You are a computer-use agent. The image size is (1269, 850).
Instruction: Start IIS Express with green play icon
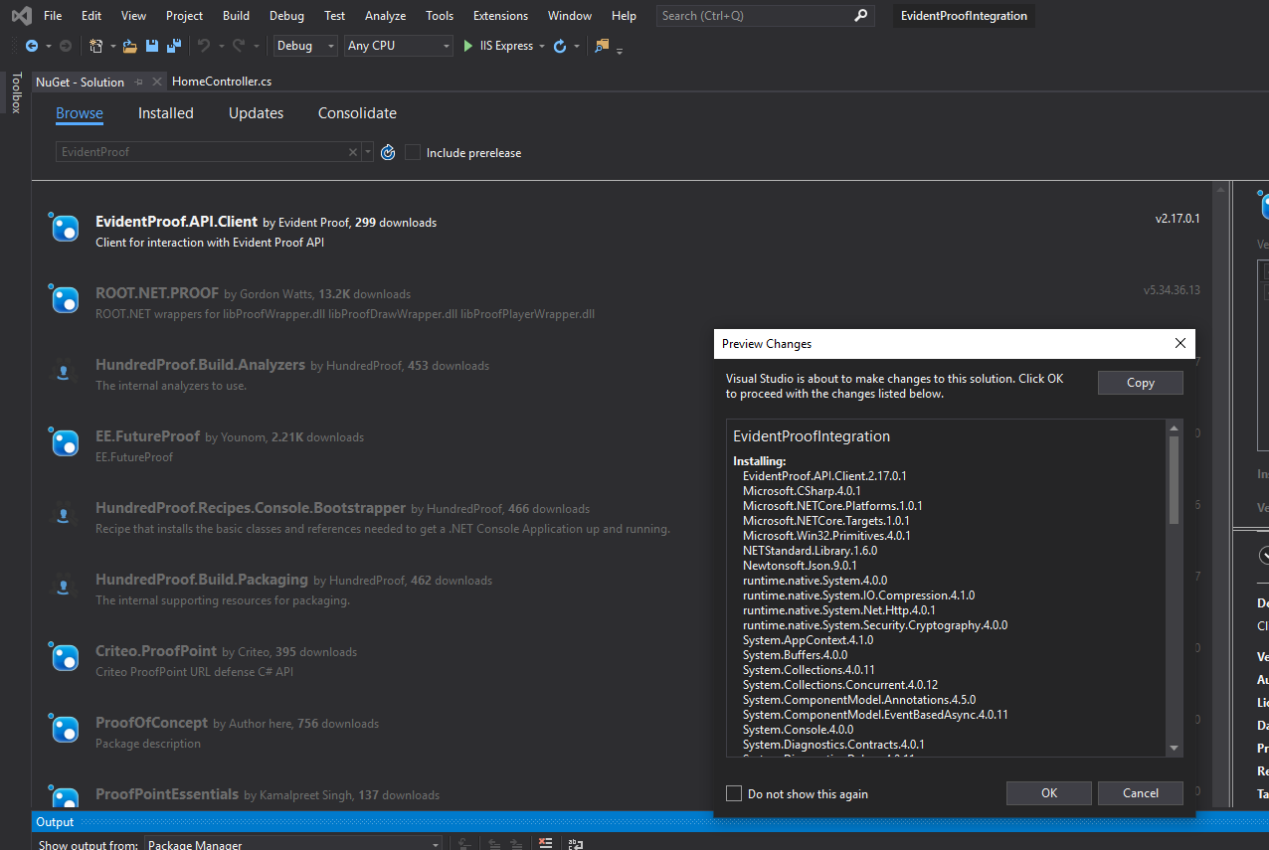pyautogui.click(x=468, y=46)
